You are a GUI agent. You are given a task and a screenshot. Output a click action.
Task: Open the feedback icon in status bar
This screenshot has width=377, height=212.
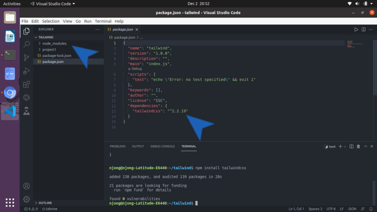[363, 209]
